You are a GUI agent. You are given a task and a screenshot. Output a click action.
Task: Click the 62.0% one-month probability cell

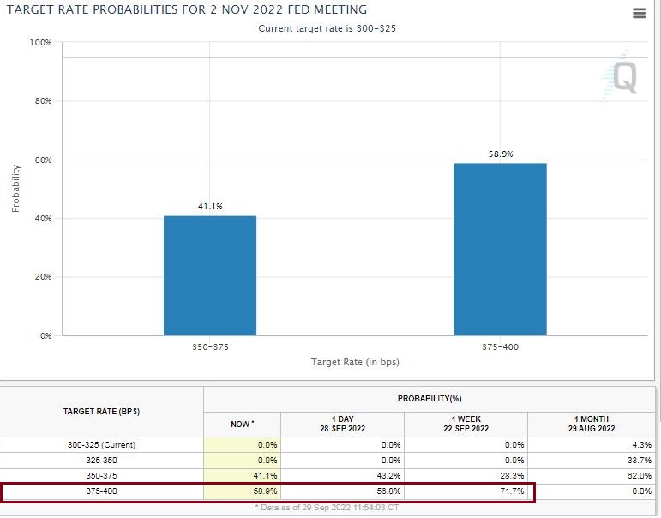(592, 476)
